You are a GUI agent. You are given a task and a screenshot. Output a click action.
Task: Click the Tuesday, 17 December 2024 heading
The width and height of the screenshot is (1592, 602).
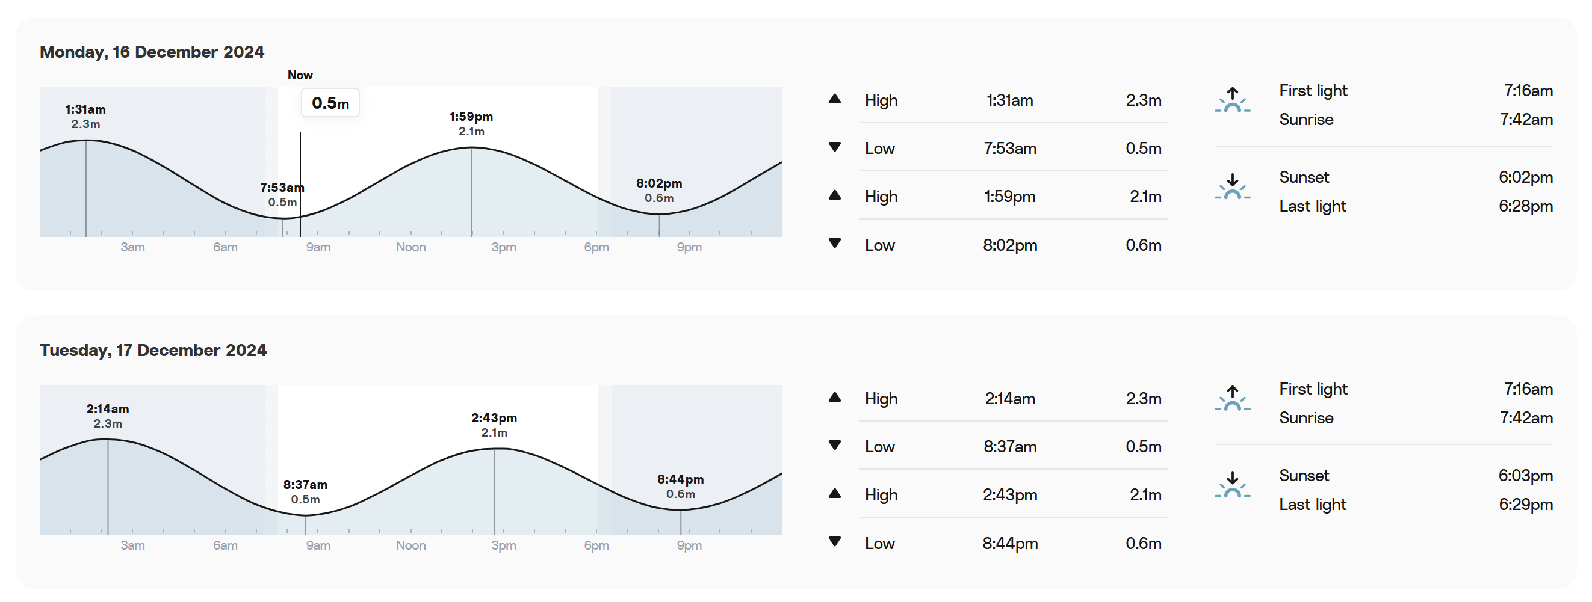click(153, 350)
